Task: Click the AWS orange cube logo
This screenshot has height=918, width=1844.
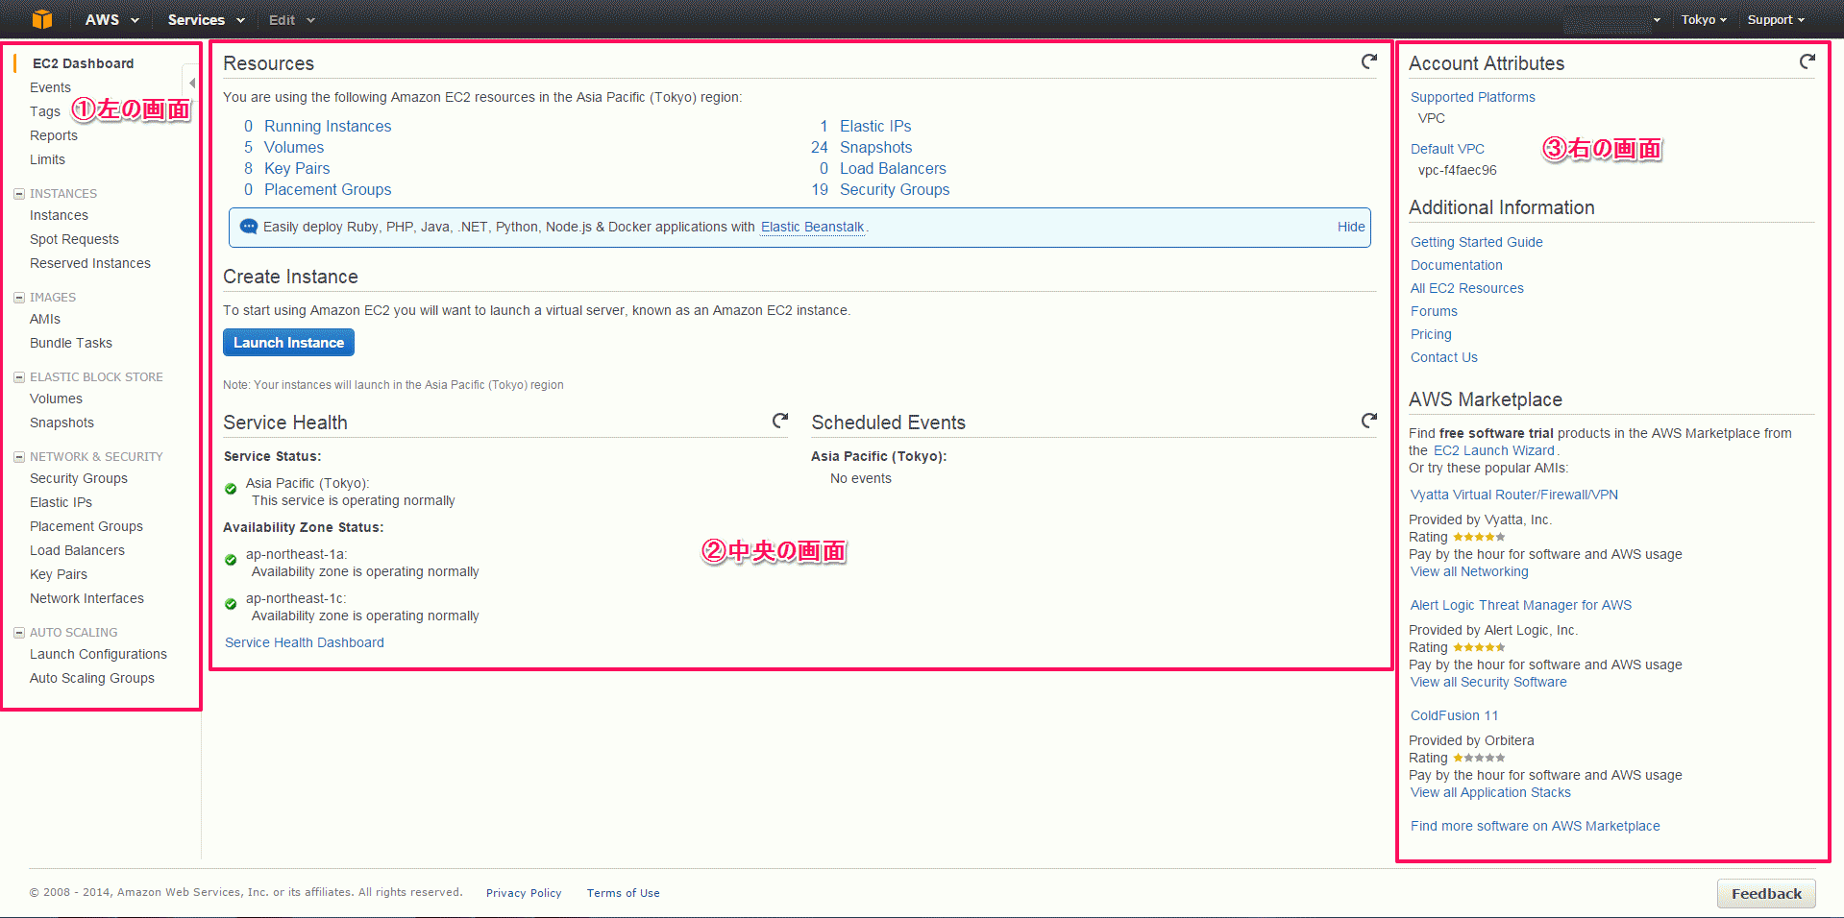Action: [x=42, y=19]
